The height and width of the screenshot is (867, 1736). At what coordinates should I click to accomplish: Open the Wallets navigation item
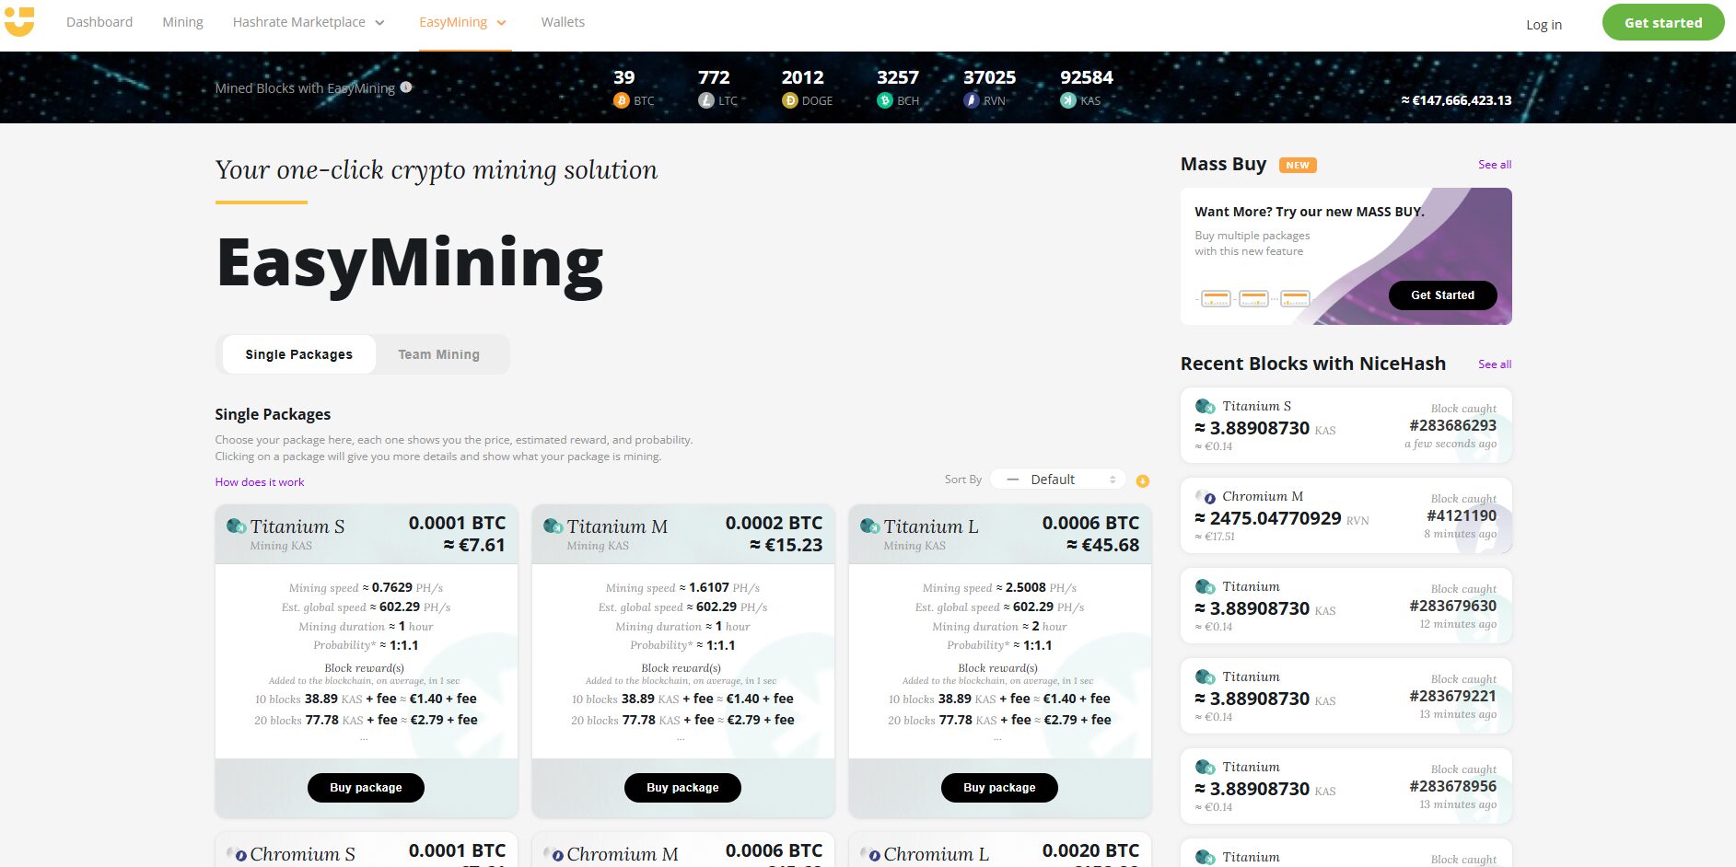562,21
